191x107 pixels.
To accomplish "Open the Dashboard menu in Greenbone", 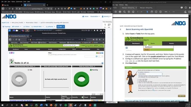I will tap(16, 49).
